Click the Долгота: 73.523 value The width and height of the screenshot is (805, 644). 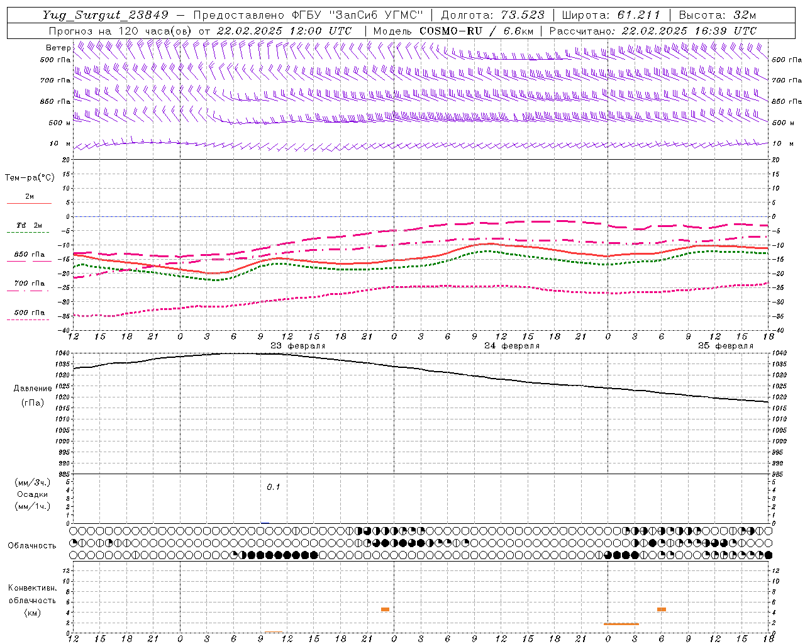coord(493,15)
